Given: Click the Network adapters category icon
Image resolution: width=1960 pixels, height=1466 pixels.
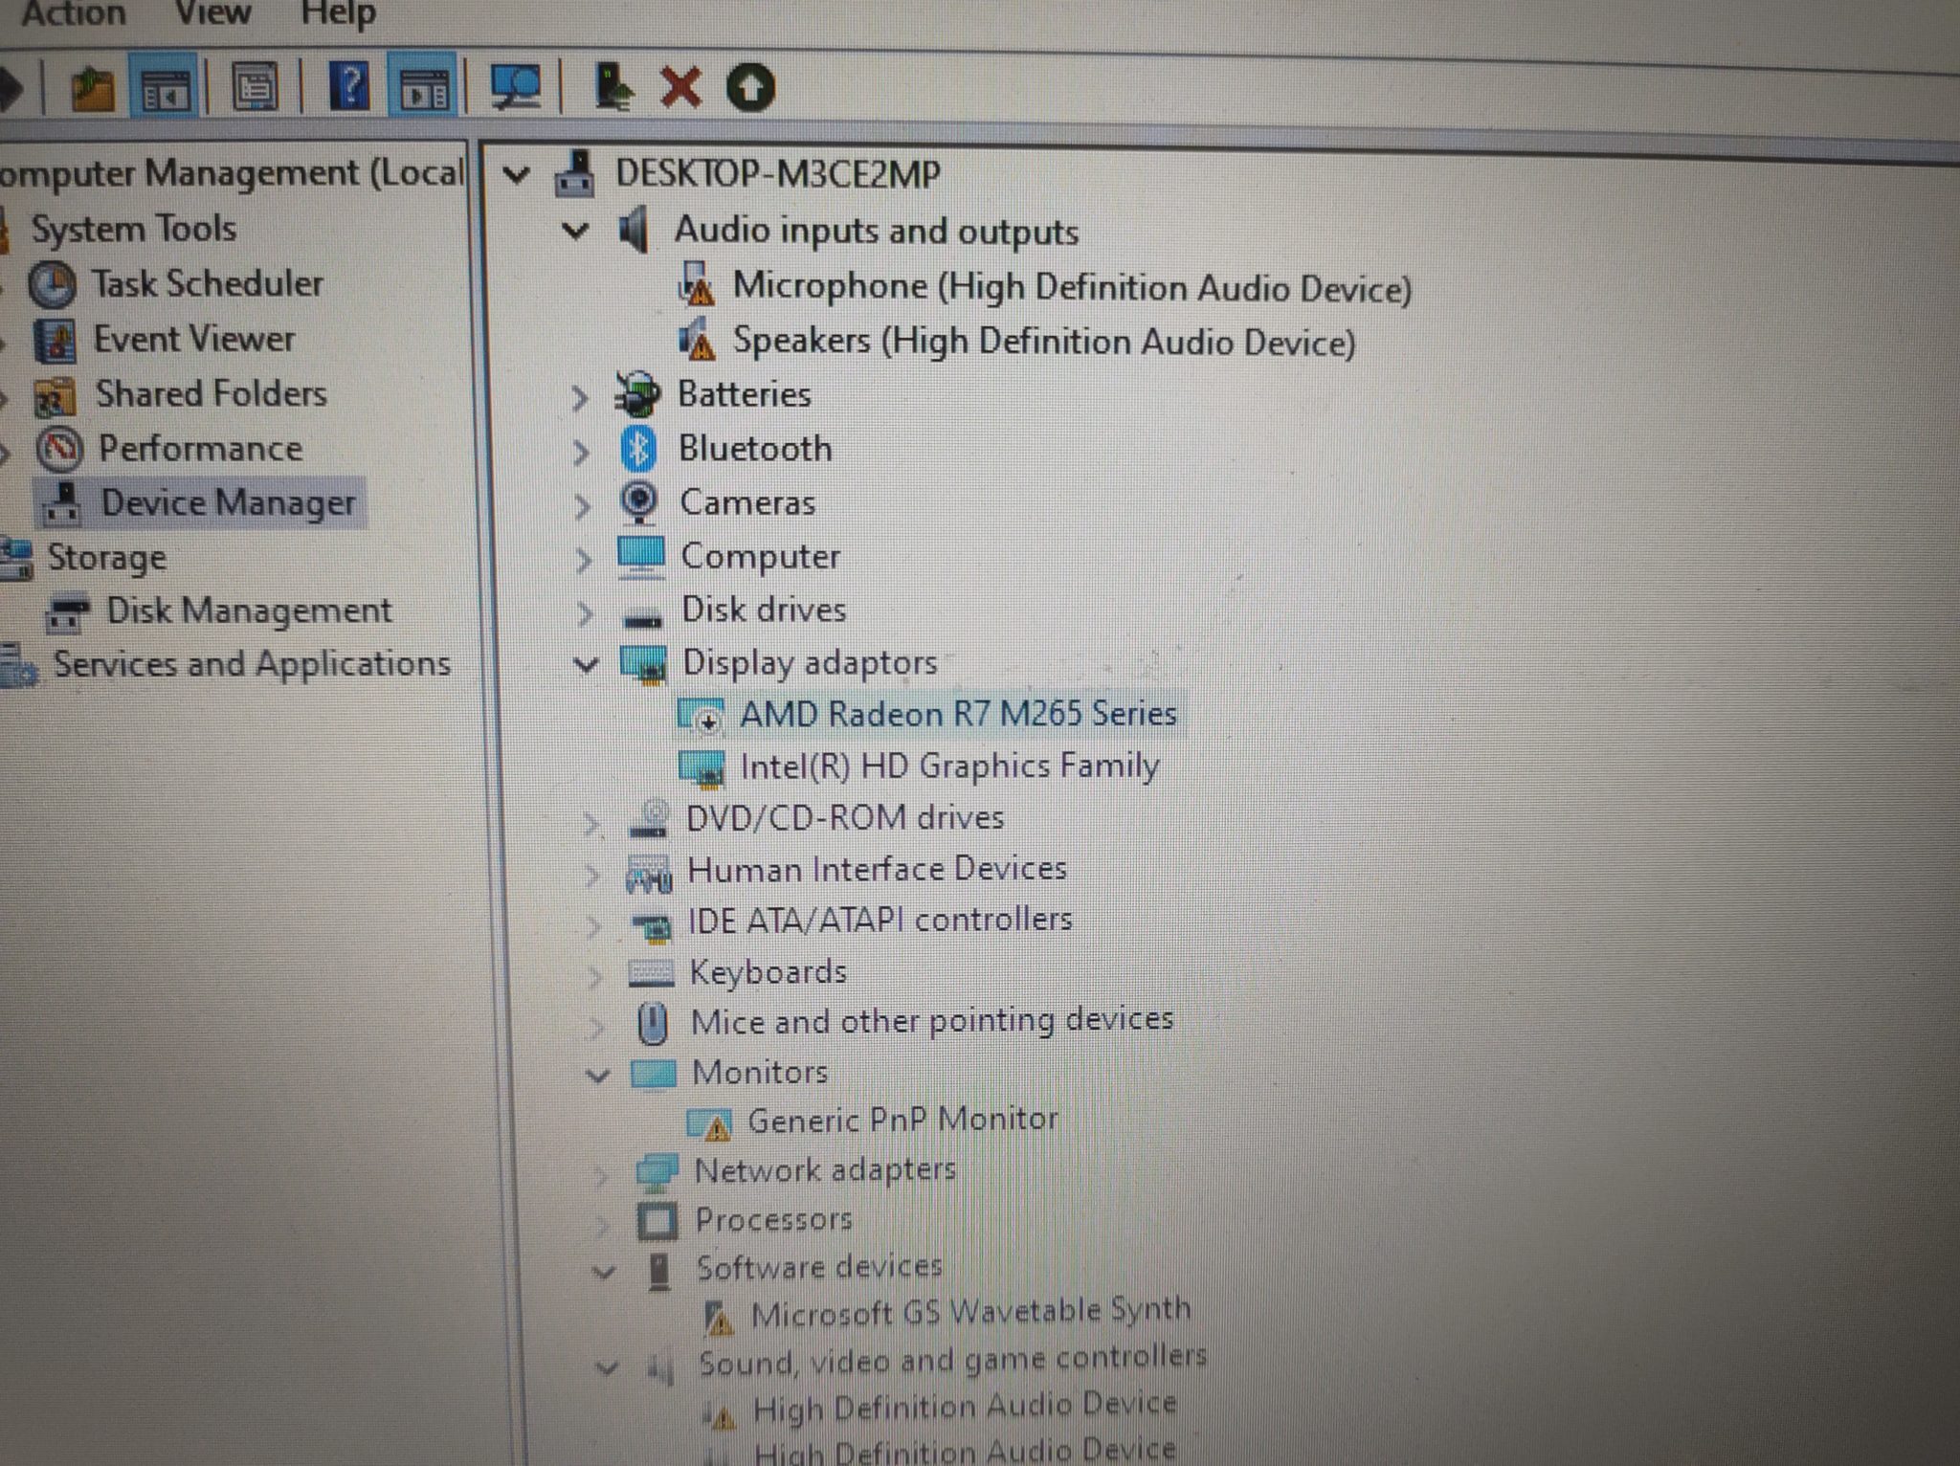Looking at the screenshot, I should (x=657, y=1171).
